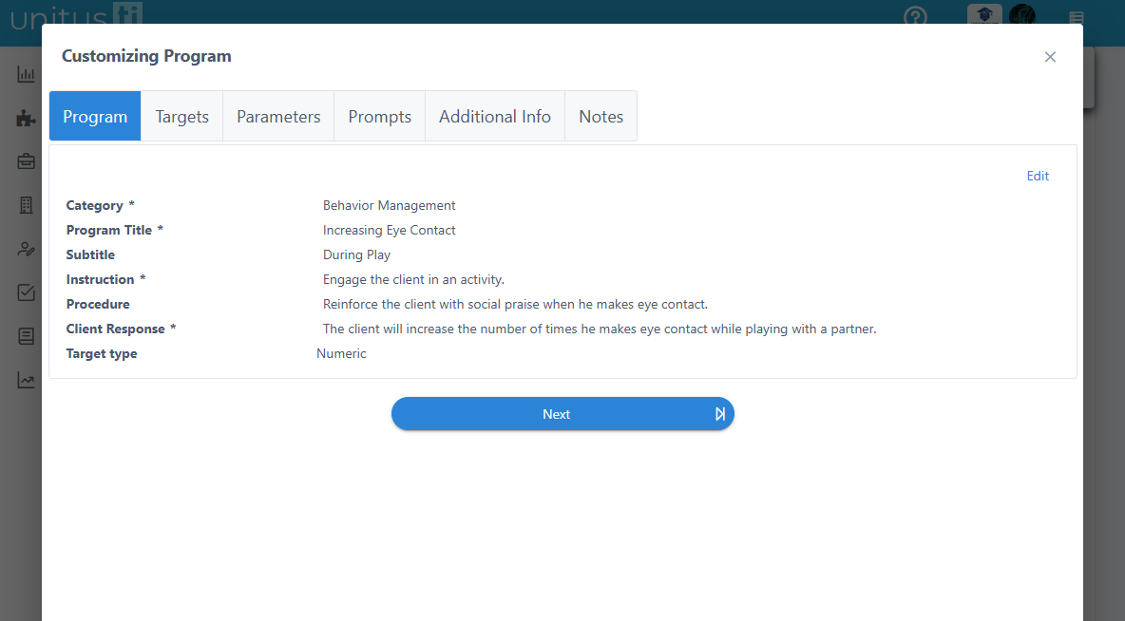Open the hamburger menu in header
Screen dimensions: 1125x621
point(1077,17)
